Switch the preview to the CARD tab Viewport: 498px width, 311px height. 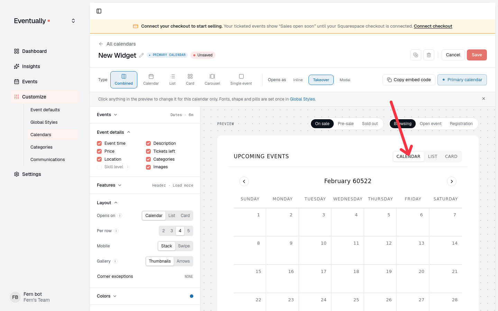pyautogui.click(x=451, y=157)
